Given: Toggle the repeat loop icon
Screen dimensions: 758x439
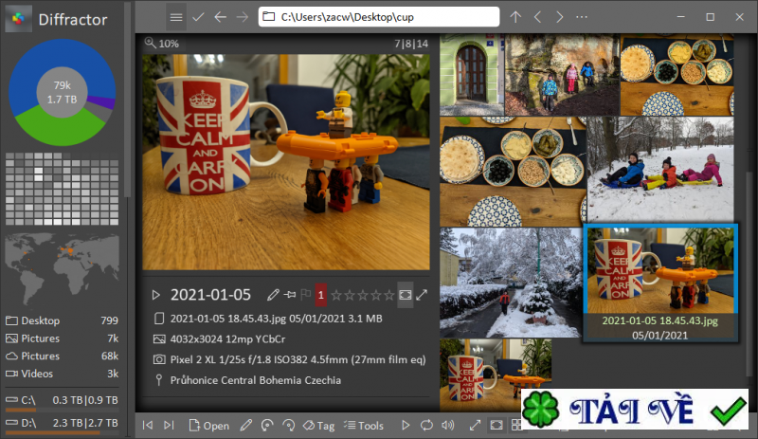Looking at the screenshot, I should pyautogui.click(x=426, y=425).
